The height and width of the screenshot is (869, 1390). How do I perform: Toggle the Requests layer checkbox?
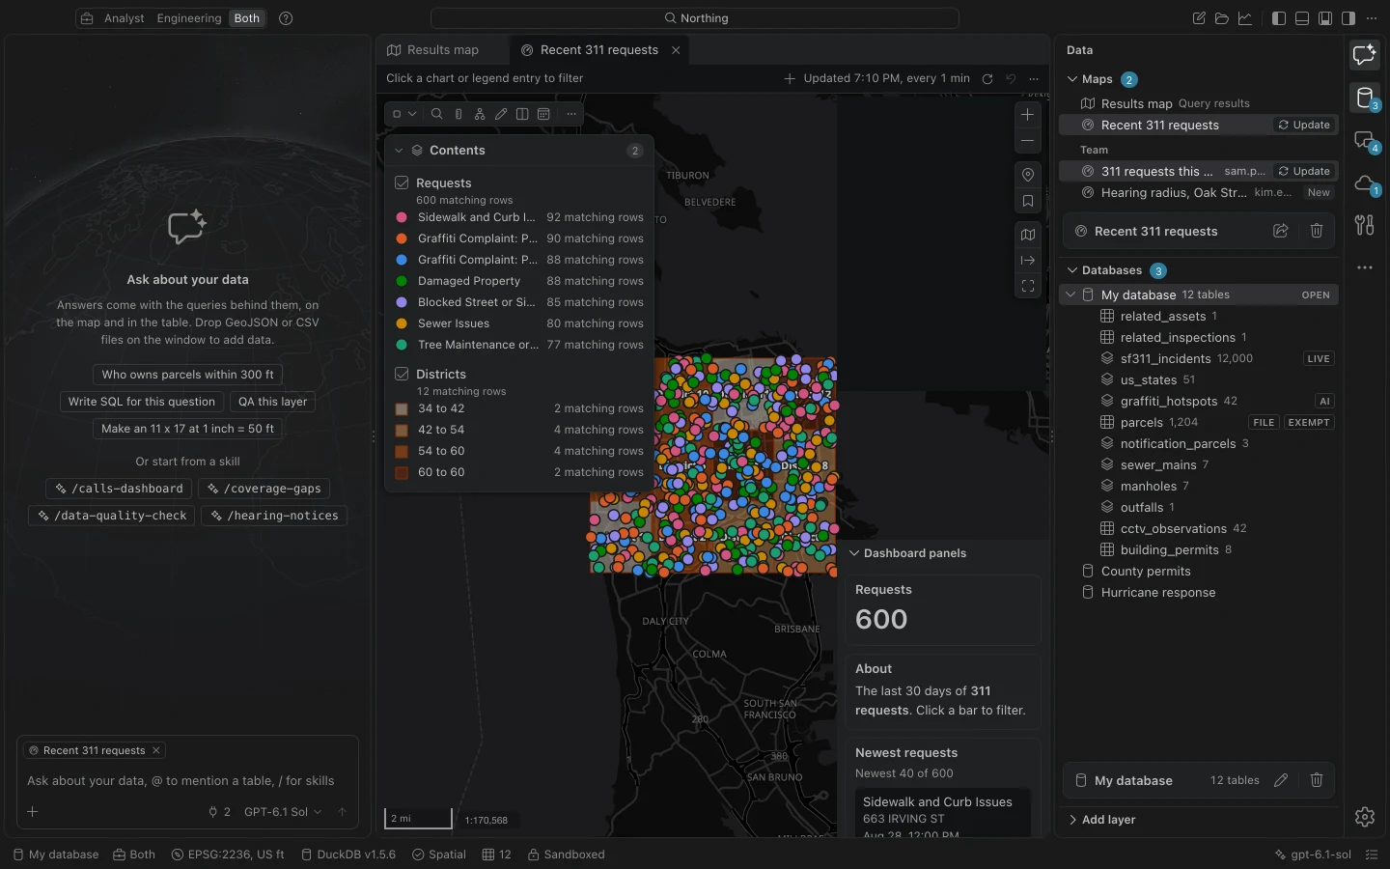(x=403, y=183)
